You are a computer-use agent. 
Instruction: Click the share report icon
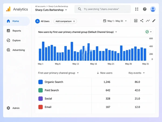point(142,21)
